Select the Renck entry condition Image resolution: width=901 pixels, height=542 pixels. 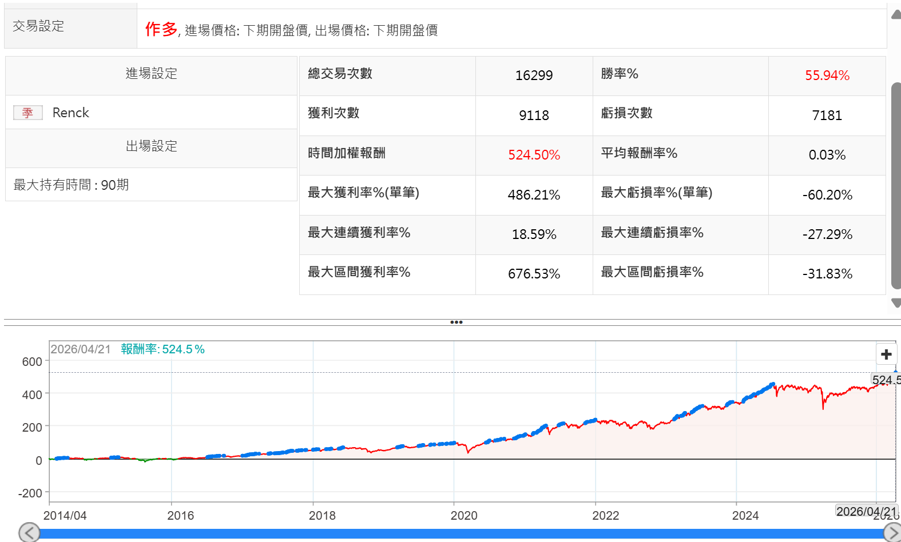pyautogui.click(x=71, y=113)
